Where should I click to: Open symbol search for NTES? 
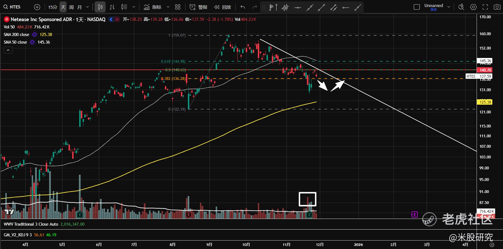pyautogui.click(x=12, y=7)
